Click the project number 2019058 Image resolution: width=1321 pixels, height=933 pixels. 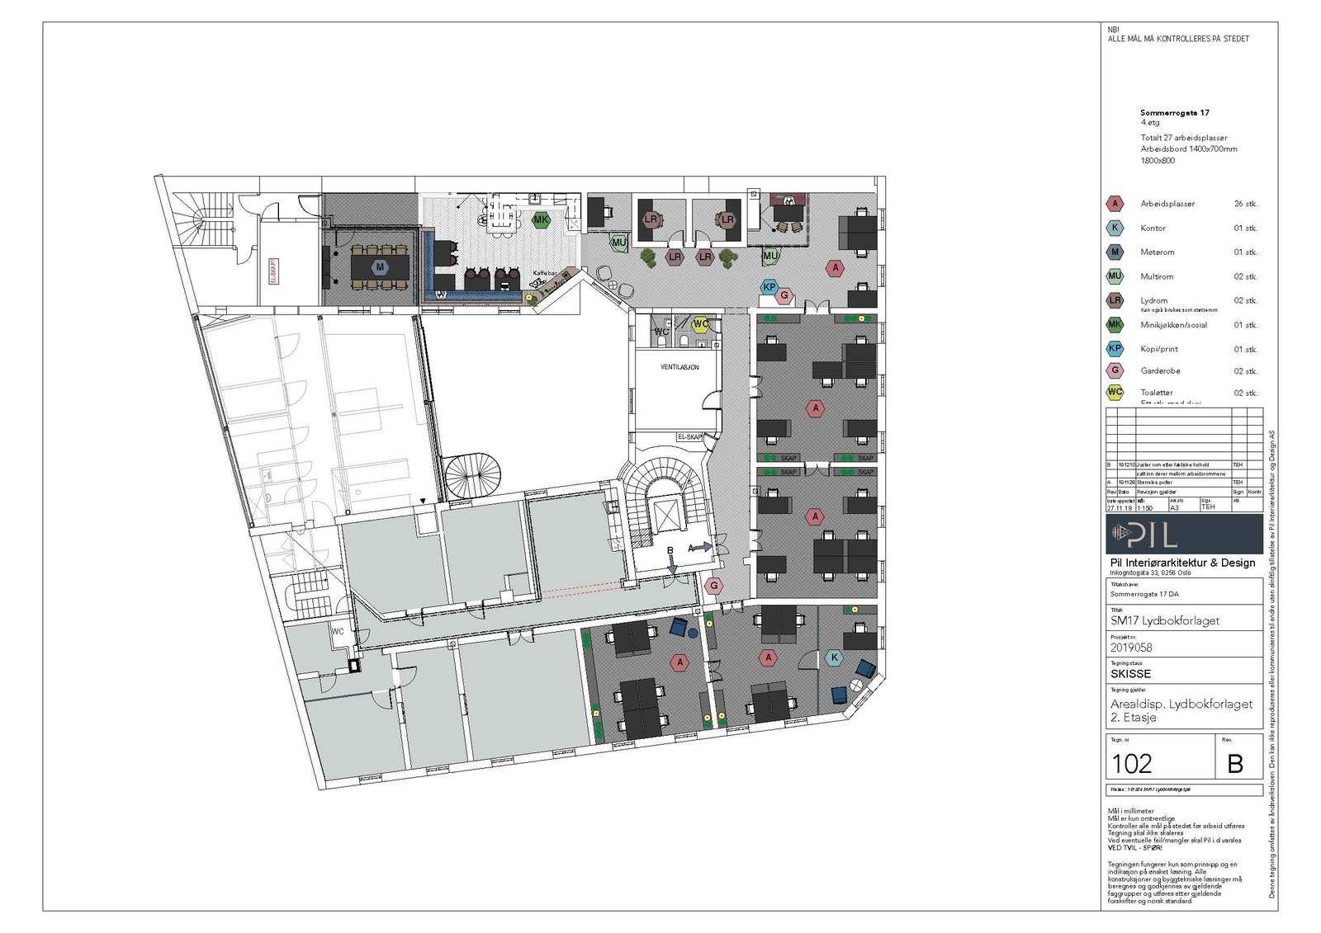click(x=1131, y=648)
